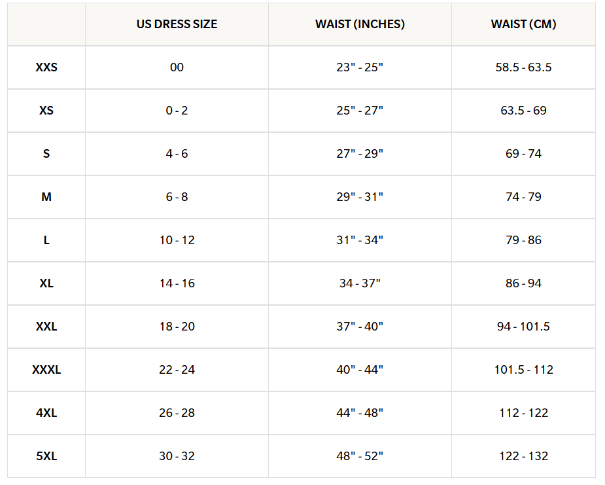This screenshot has width=605, height=485.
Task: Select the XS size row label
Action: (46, 111)
